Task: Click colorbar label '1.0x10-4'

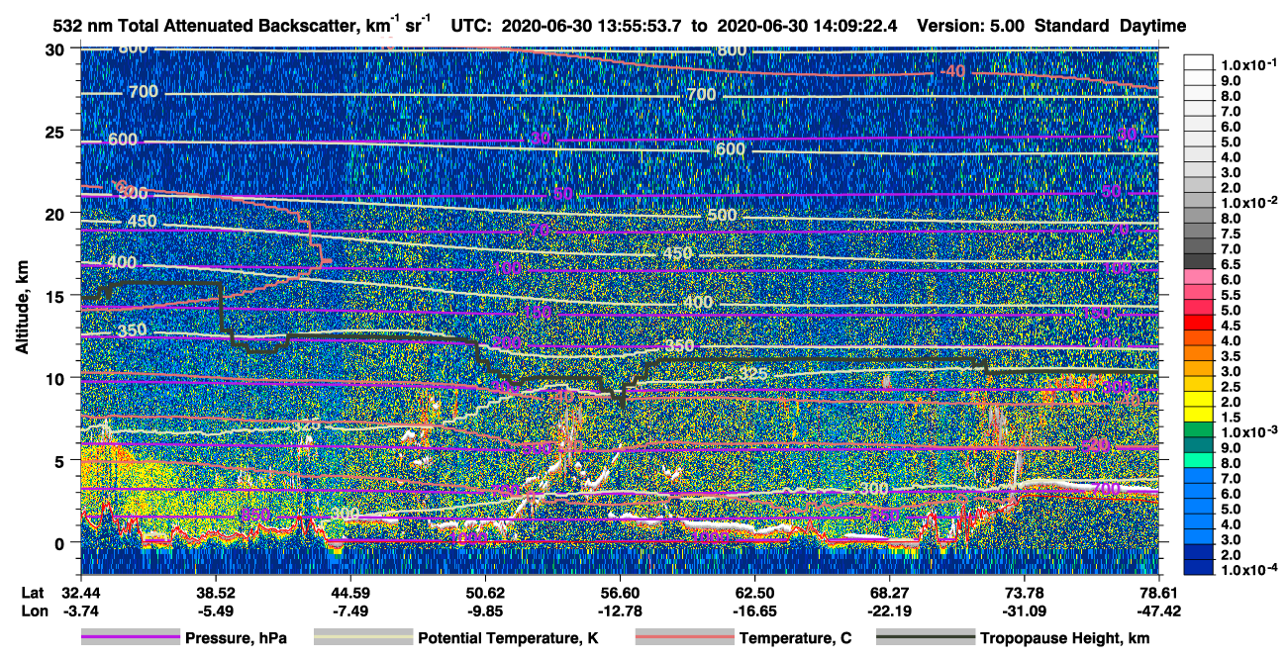Action: click(x=1247, y=571)
